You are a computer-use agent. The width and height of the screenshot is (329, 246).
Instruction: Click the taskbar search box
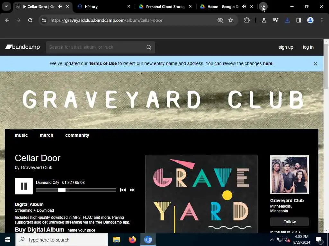pos(62,240)
